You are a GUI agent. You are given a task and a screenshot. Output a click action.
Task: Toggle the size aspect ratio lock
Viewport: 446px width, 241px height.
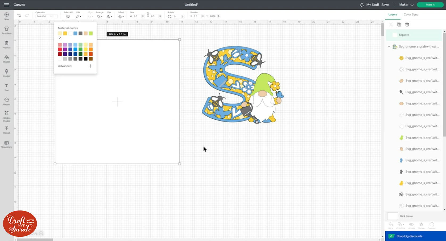click(x=148, y=13)
